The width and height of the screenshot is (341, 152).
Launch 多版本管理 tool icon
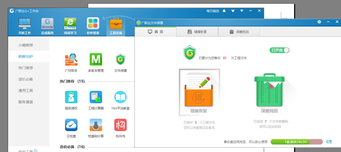[x=96, y=60]
